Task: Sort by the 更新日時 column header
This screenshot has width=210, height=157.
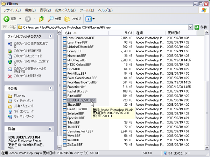Action: click(x=181, y=33)
